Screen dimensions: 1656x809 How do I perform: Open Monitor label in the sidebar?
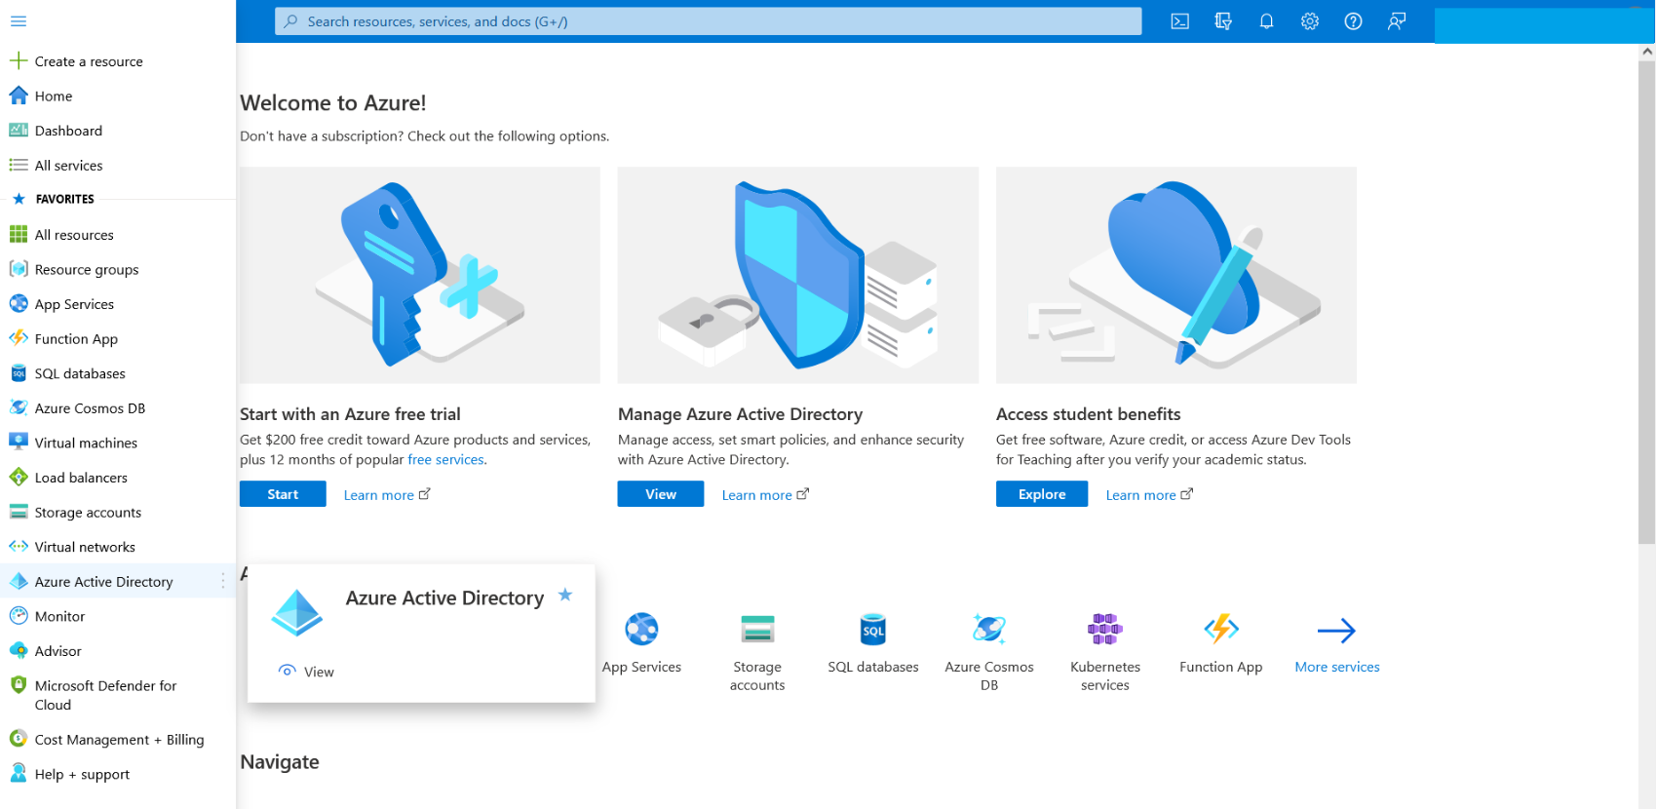click(x=59, y=616)
